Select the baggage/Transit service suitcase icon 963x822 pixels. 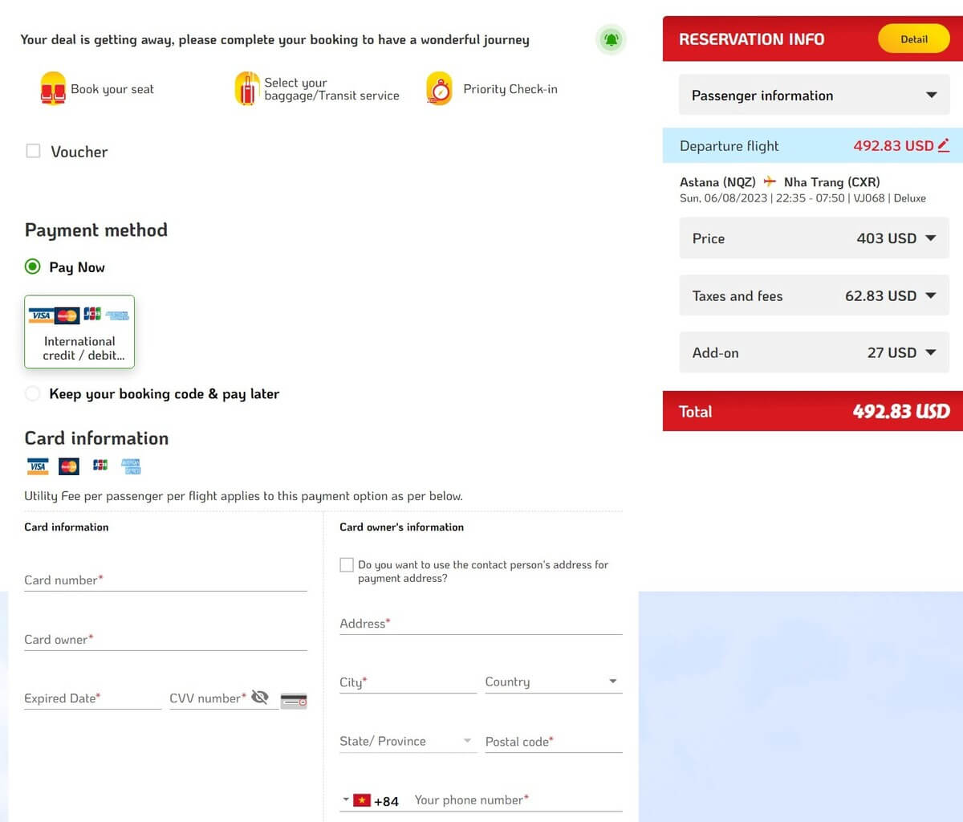(246, 89)
